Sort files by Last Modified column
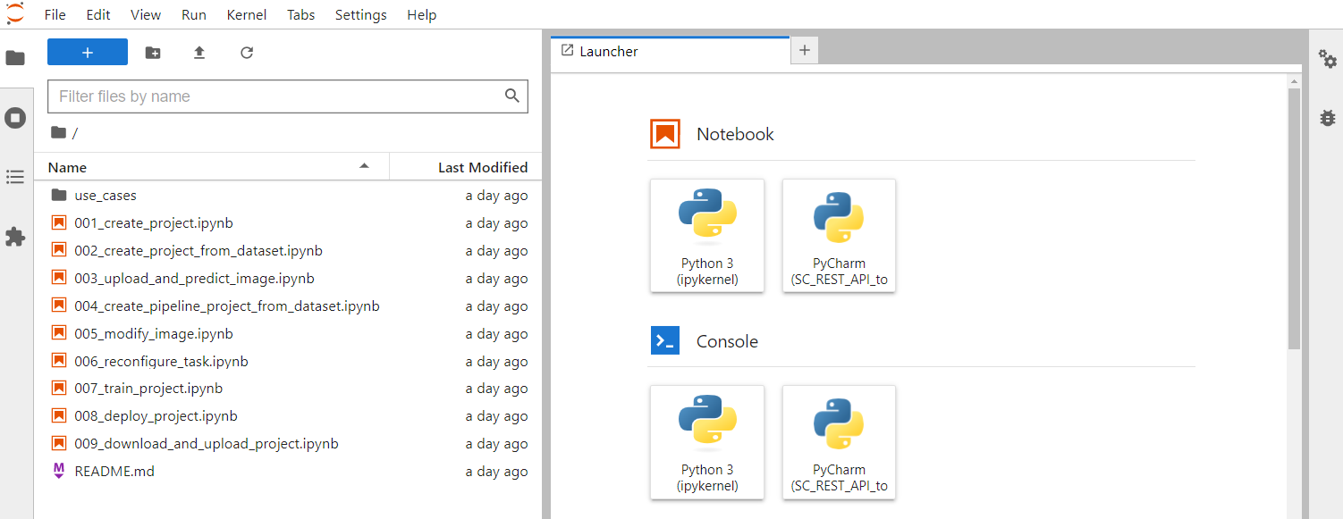This screenshot has width=1343, height=519. pos(466,167)
